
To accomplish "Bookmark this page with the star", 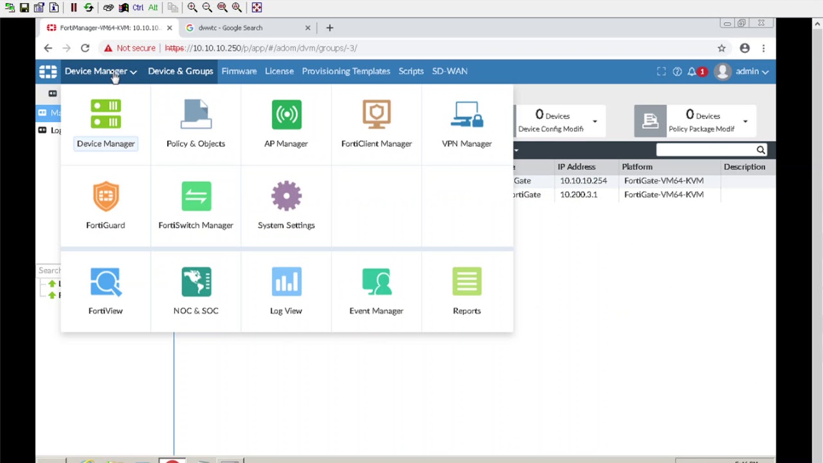I will (x=721, y=48).
